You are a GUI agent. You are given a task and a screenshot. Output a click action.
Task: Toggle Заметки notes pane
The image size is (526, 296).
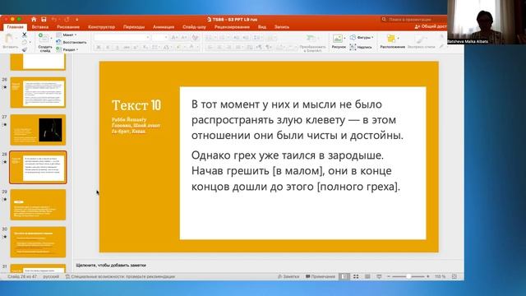tap(288, 276)
